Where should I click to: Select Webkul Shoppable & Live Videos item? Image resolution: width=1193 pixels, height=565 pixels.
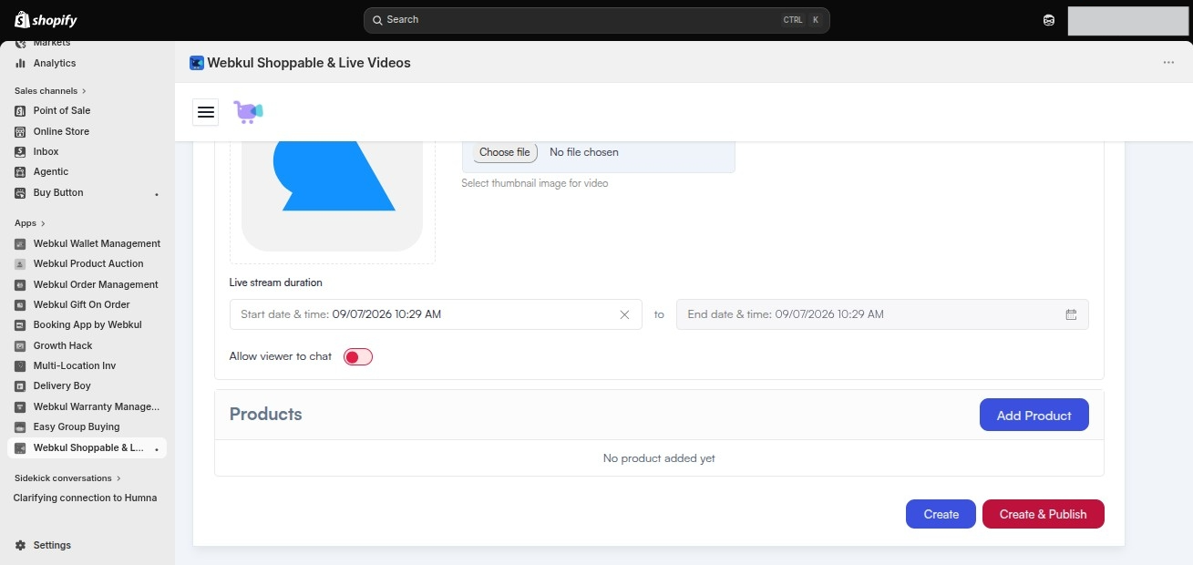87,447
